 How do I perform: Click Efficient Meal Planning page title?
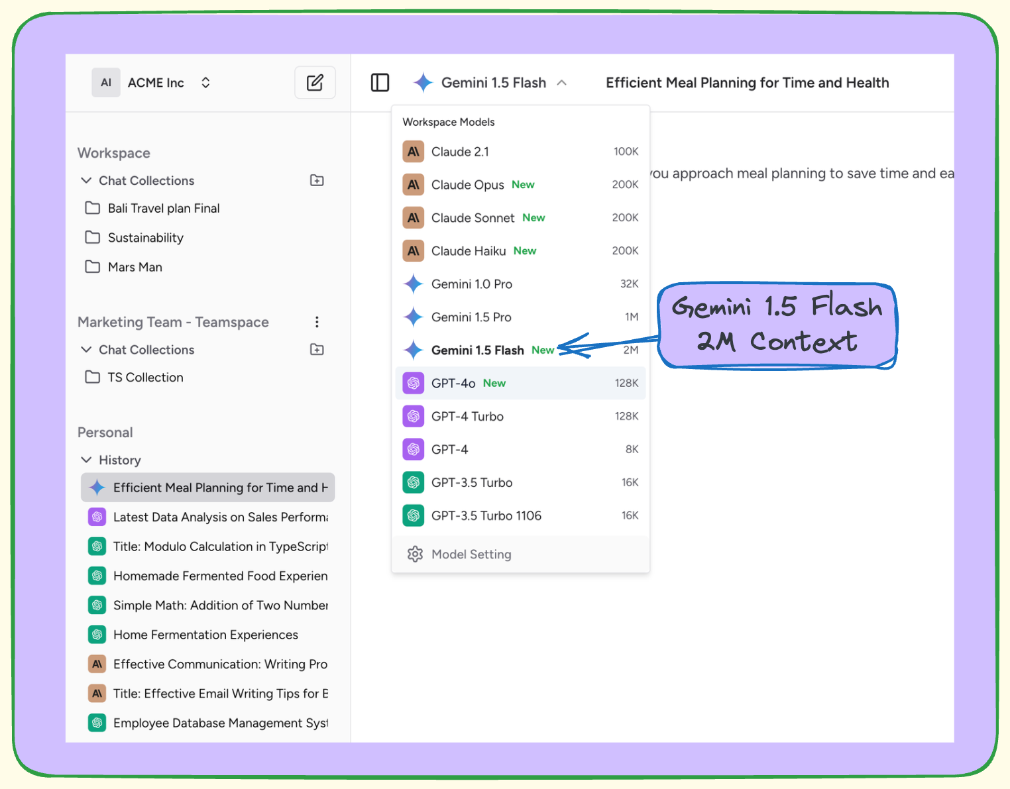(x=747, y=83)
